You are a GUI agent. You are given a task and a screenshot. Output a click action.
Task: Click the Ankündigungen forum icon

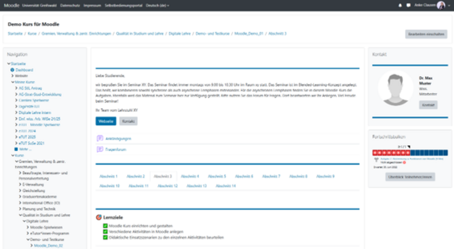click(100, 139)
